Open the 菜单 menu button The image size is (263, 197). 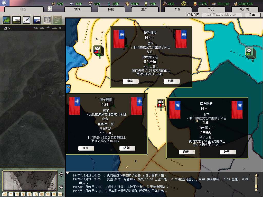pyautogui.click(x=251, y=15)
